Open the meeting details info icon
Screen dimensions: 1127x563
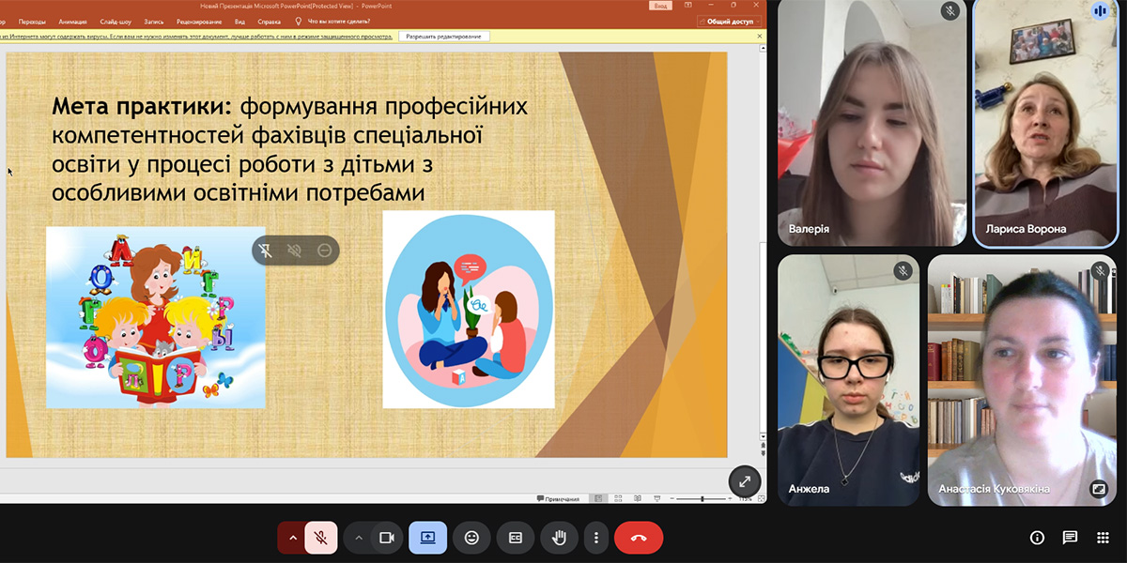[1037, 538]
